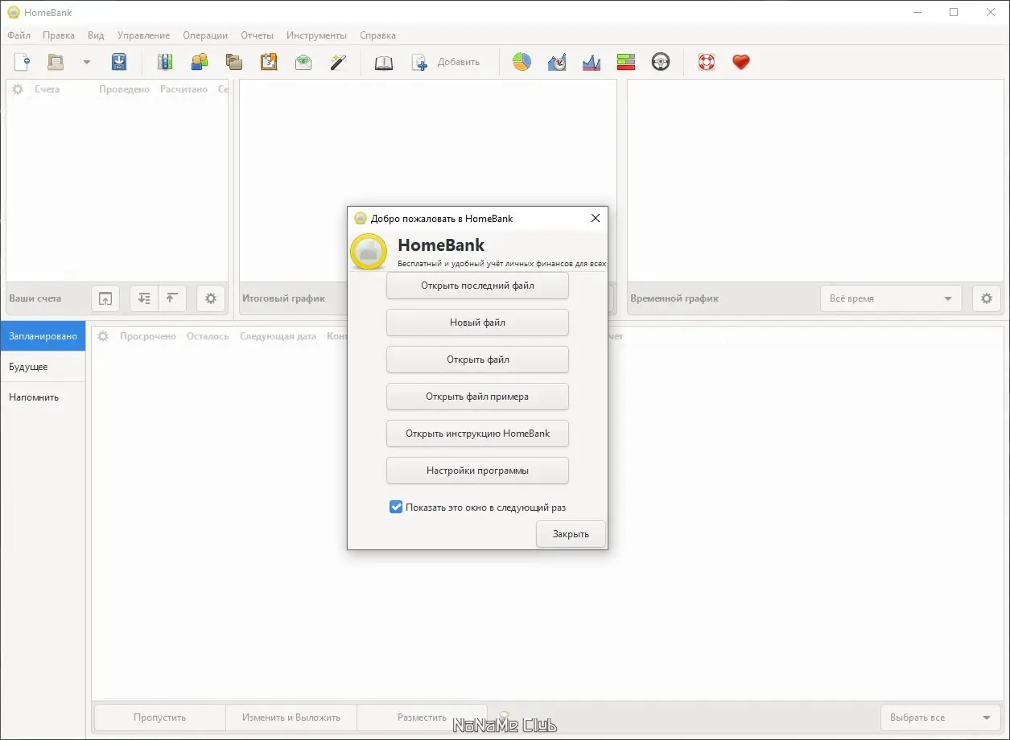Click the Настройки программы button
Viewport: 1010px width, 740px height.
coord(477,471)
